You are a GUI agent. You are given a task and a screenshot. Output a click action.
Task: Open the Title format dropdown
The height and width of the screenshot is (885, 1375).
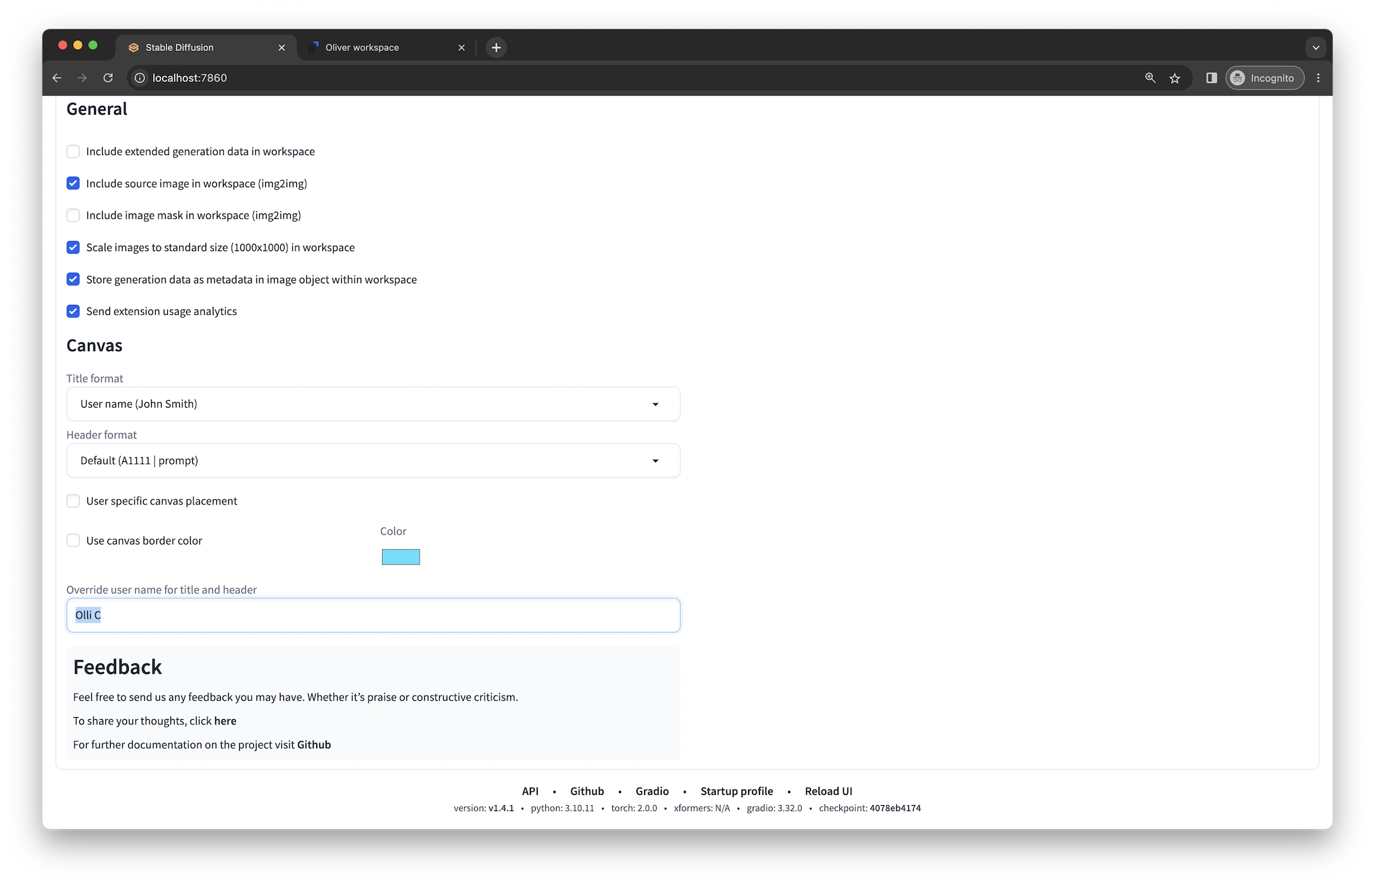[373, 404]
